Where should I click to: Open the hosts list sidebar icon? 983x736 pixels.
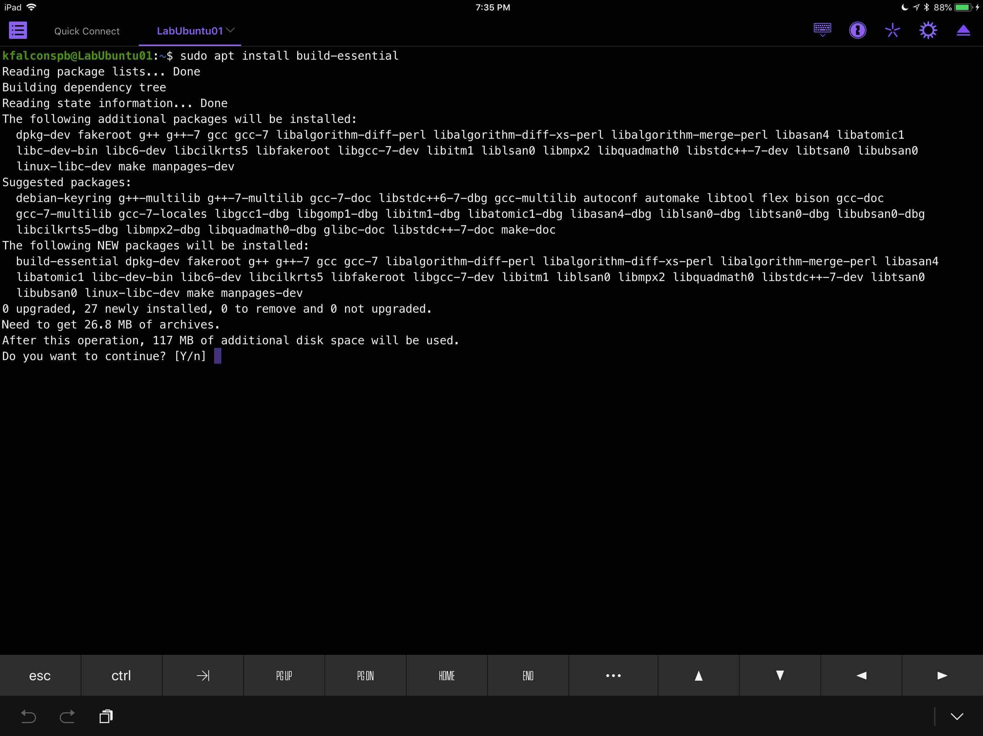[x=18, y=31]
